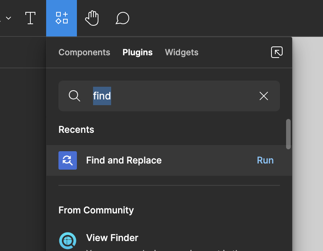The width and height of the screenshot is (323, 251).
Task: Select the Hand tool
Action: click(92, 18)
